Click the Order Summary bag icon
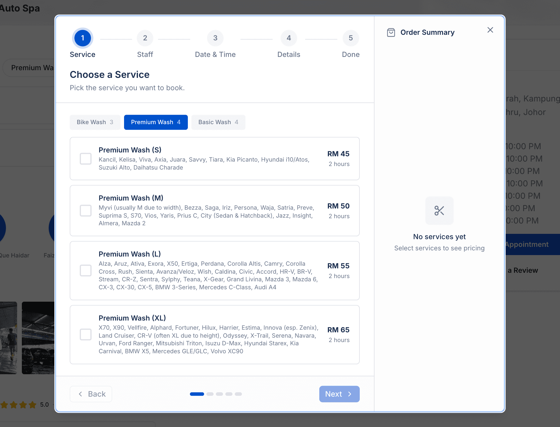The width and height of the screenshot is (560, 427). 391,32
